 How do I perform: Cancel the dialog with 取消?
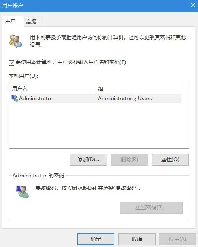click(137, 239)
